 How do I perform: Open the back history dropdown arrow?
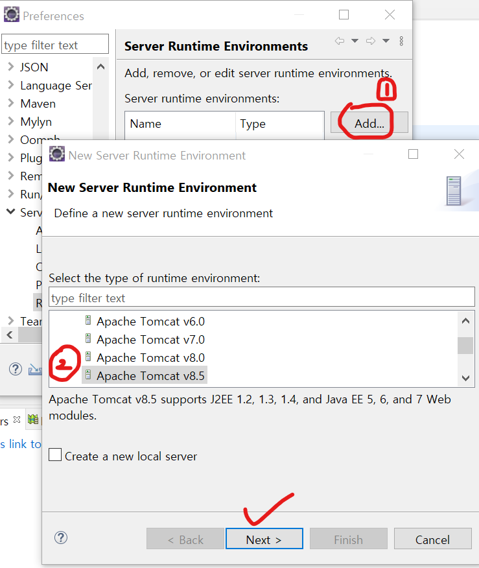[355, 41]
